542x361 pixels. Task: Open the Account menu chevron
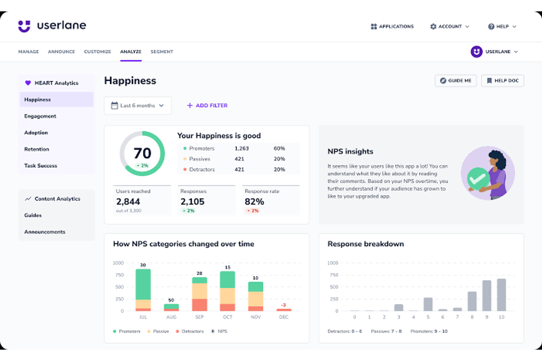pyautogui.click(x=468, y=26)
